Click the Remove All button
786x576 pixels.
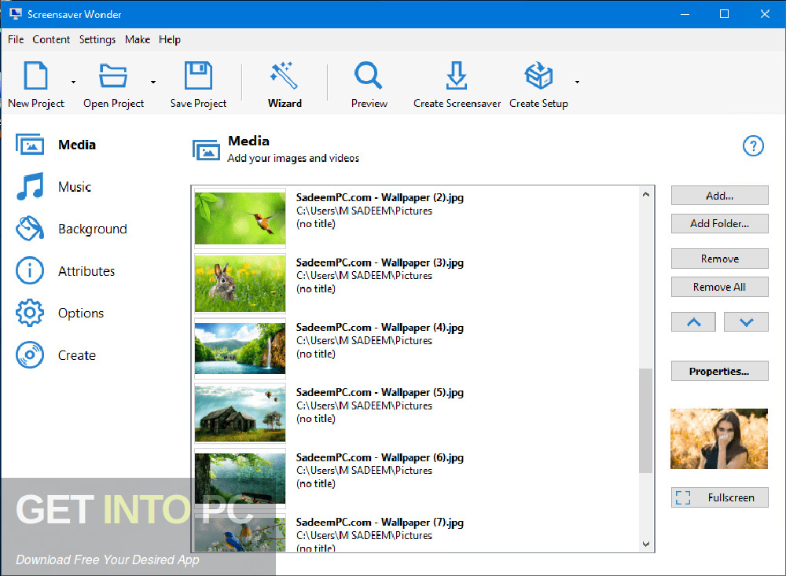pyautogui.click(x=719, y=287)
